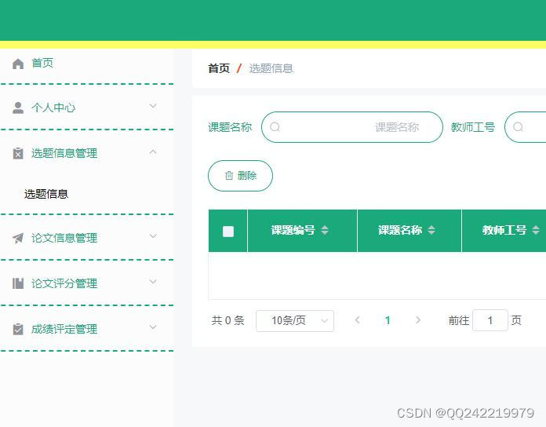This screenshot has width=546, height=427.
Task: Open the 10条/页 page size dropdown
Action: tap(294, 320)
